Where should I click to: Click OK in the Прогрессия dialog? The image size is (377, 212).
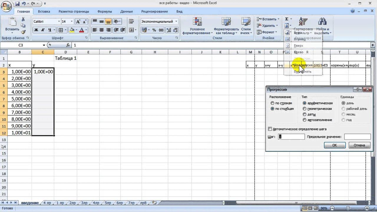tap(335, 145)
